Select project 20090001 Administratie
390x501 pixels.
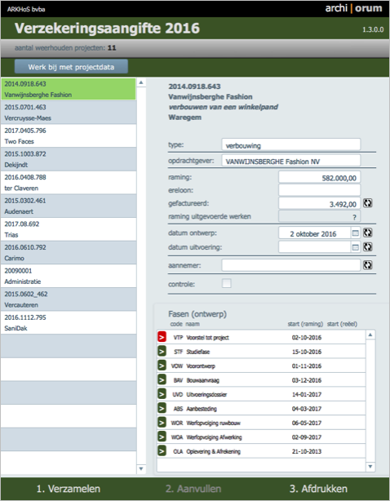pyautogui.click(x=69, y=276)
